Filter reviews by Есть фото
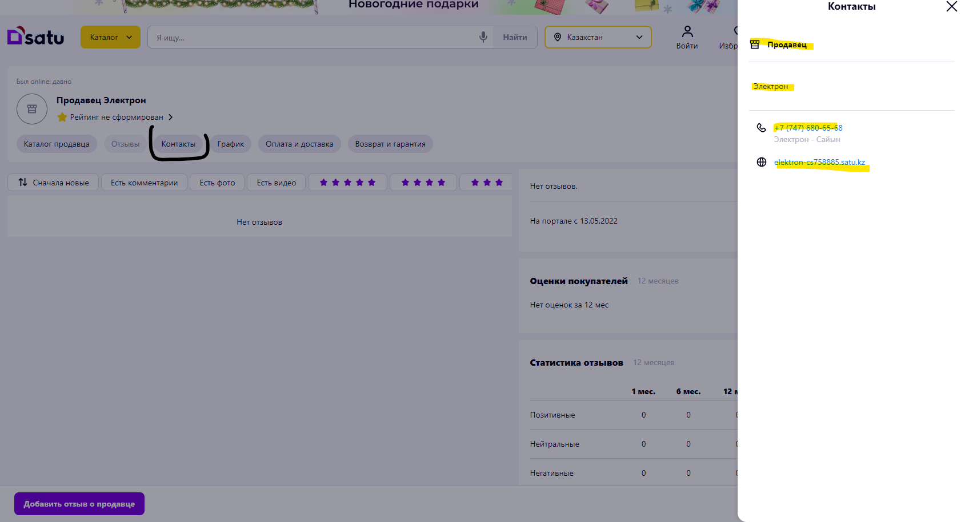This screenshot has width=965, height=522. (x=217, y=183)
